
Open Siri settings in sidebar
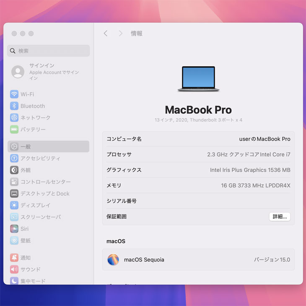24,229
